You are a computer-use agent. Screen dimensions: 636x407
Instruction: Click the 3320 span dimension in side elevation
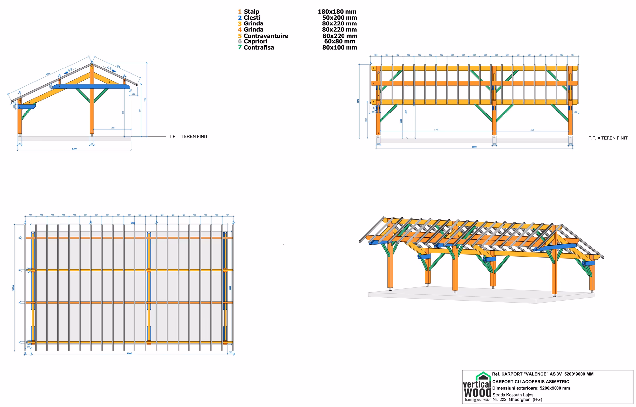pos(532,130)
